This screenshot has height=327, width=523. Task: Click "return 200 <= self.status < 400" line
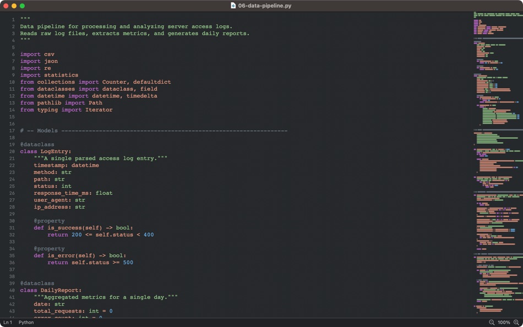100,235
